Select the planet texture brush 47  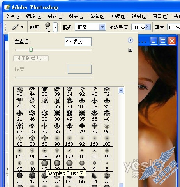pos(32,178)
